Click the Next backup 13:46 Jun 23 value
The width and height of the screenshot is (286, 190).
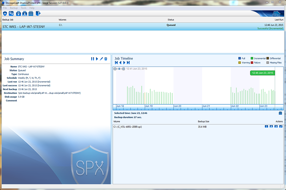27,89
